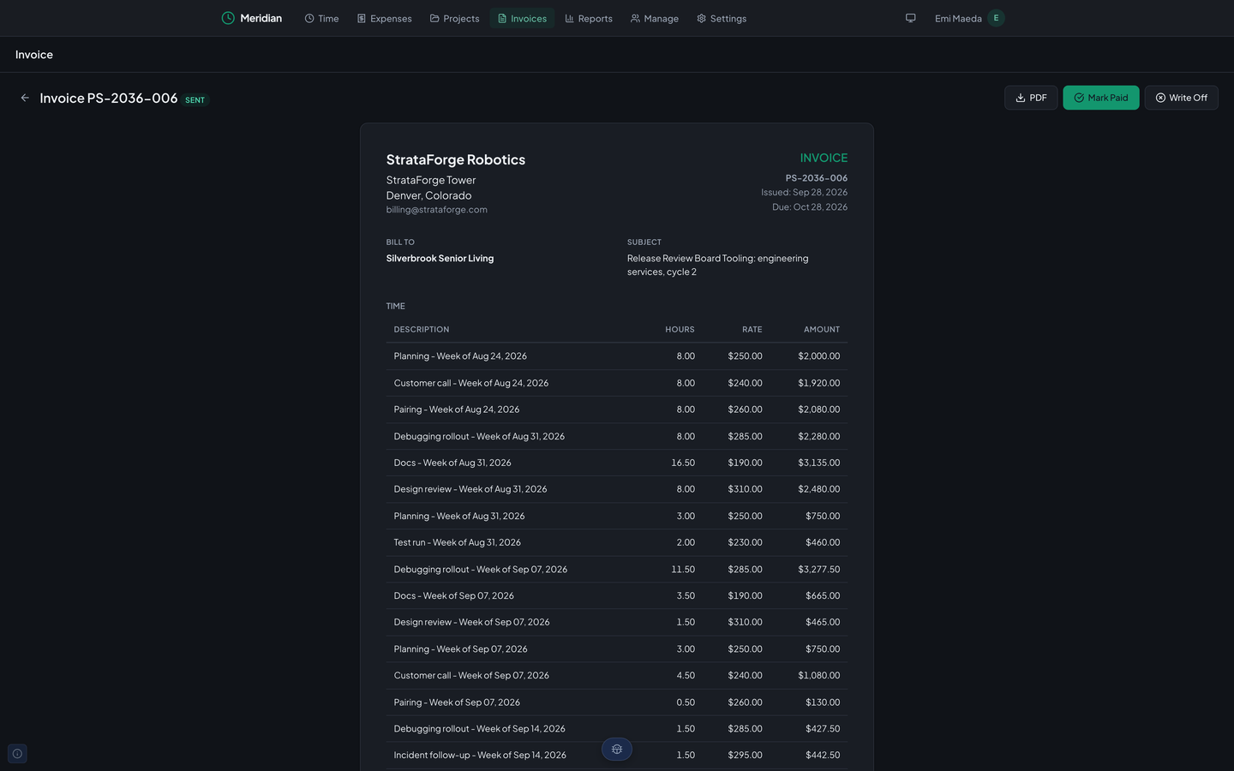Click Customer call - Week of Sep 07, 2026
Screen dimensions: 1234x771
click(617, 675)
